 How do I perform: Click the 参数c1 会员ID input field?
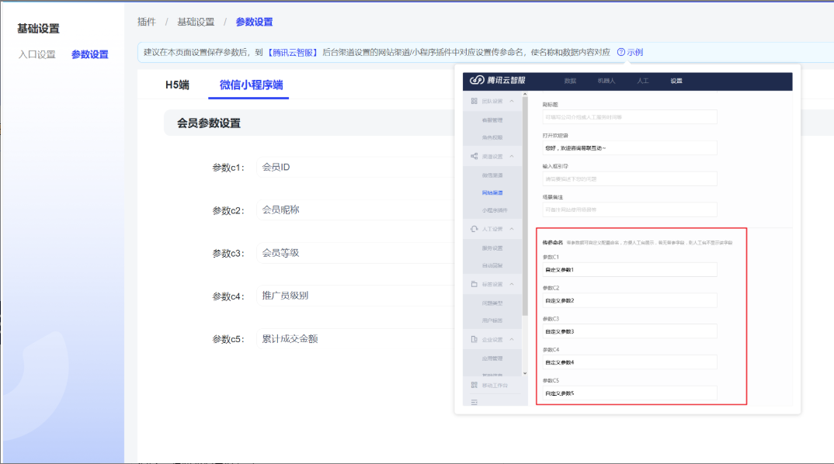(353, 167)
